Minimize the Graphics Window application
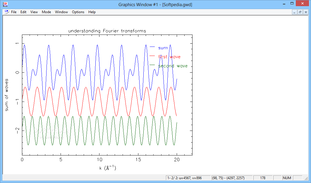Screen dimensions: 311x183 pyautogui.click(x=284, y=4)
